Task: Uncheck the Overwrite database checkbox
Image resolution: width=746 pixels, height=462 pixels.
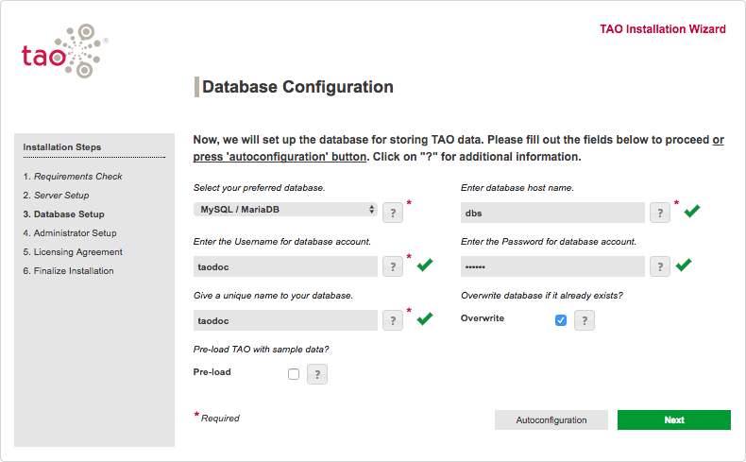Action: (561, 320)
